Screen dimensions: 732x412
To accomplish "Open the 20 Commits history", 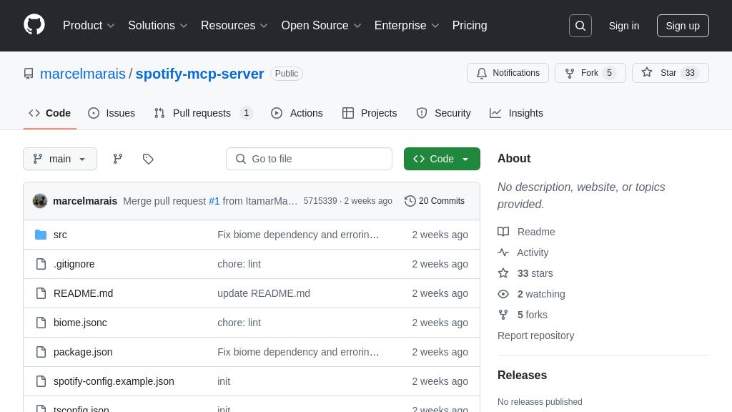I will 435,201.
